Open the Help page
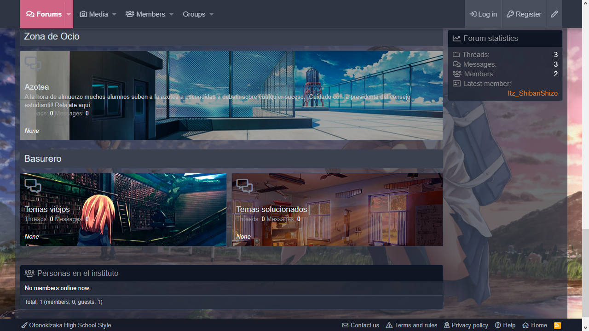The height and width of the screenshot is (331, 589). [x=505, y=325]
